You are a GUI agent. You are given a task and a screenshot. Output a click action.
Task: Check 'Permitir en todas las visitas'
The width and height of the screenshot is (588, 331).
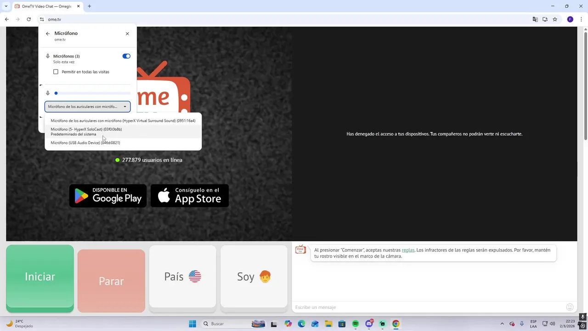[x=56, y=72]
